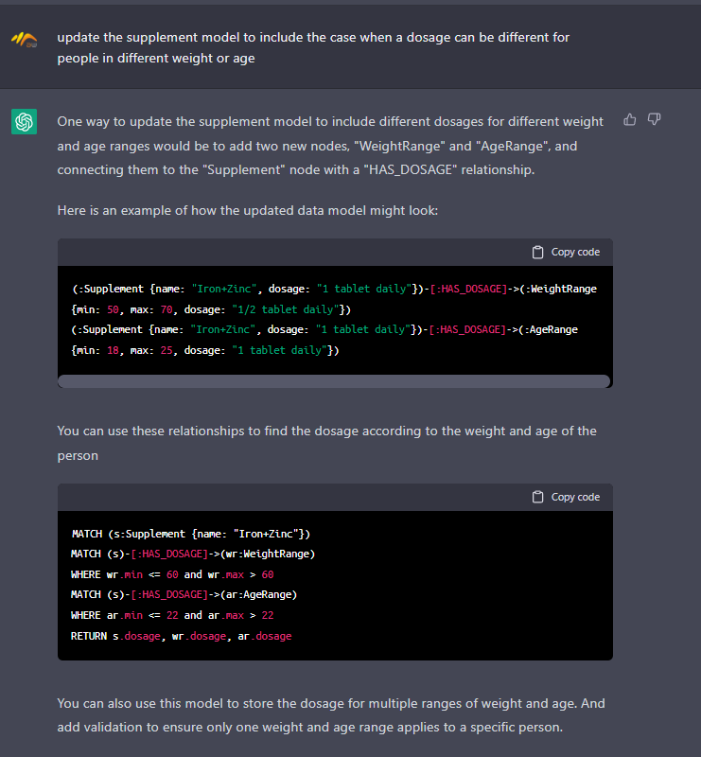Click the user's orange avatar icon
Screen dimensions: 701x757
25,40
